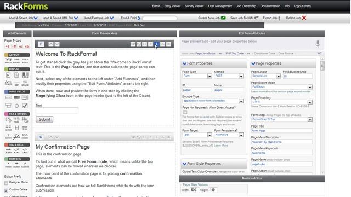This screenshot has height=197, width=351.
Task: Toggle the Designer Mode checkbox
Action: 6,183
